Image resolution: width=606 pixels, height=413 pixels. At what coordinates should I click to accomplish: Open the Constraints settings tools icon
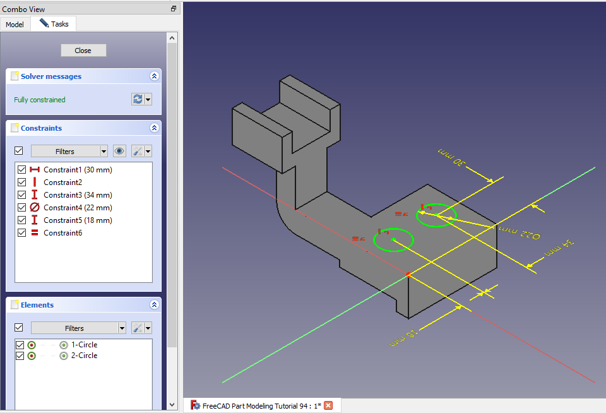point(137,151)
